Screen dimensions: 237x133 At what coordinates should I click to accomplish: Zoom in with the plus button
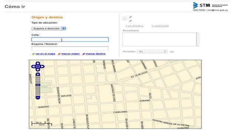coord(38,74)
